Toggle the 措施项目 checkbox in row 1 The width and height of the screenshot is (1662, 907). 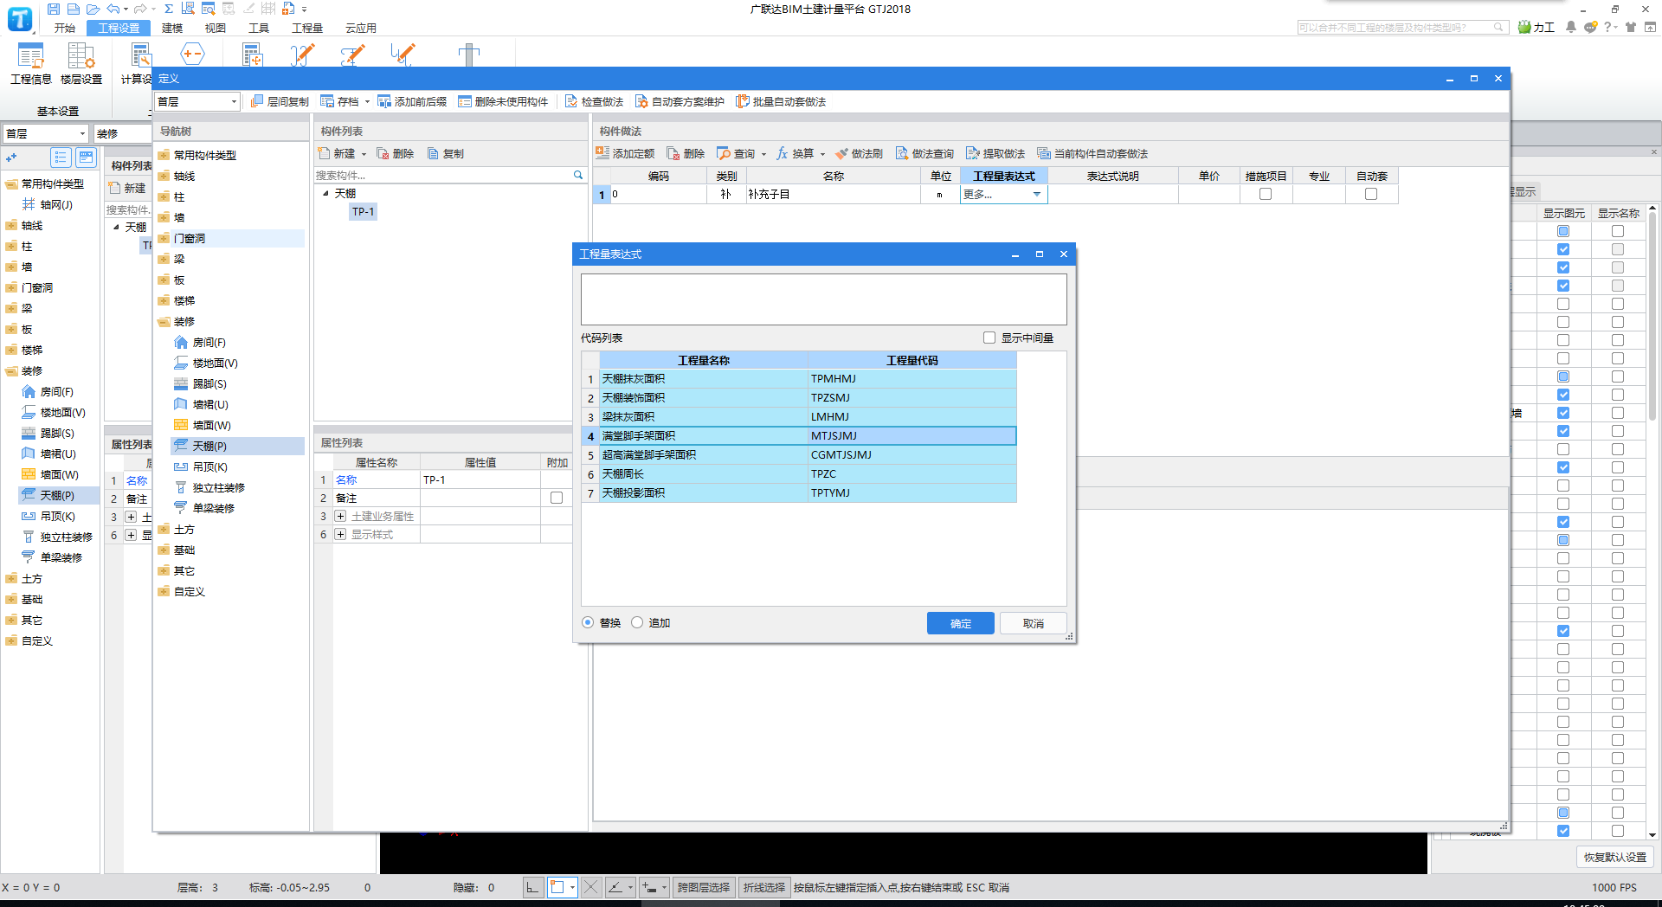[1266, 194]
